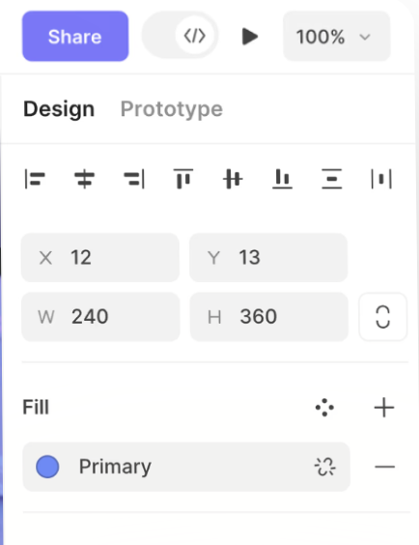Remove the Primary fill
Screen dimensions: 419x545
[384, 467]
